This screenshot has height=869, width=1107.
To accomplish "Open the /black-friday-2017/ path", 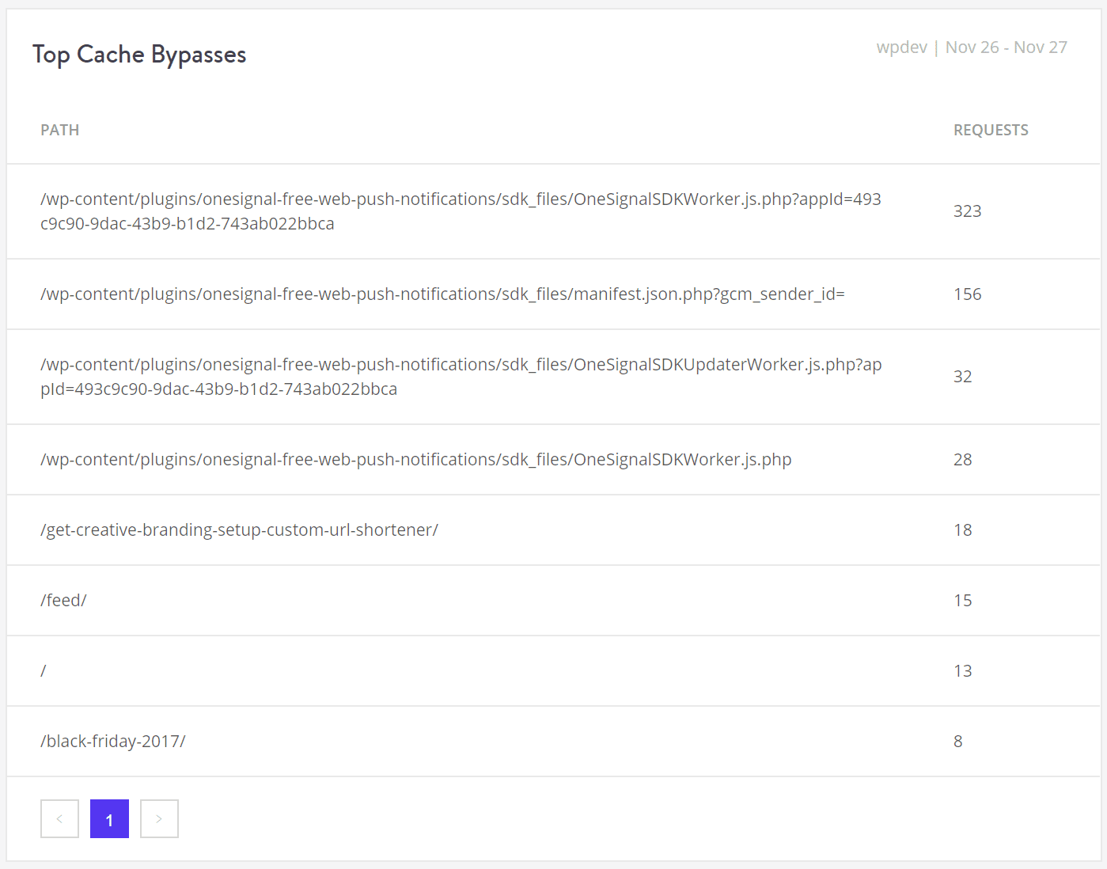I will click(113, 742).
